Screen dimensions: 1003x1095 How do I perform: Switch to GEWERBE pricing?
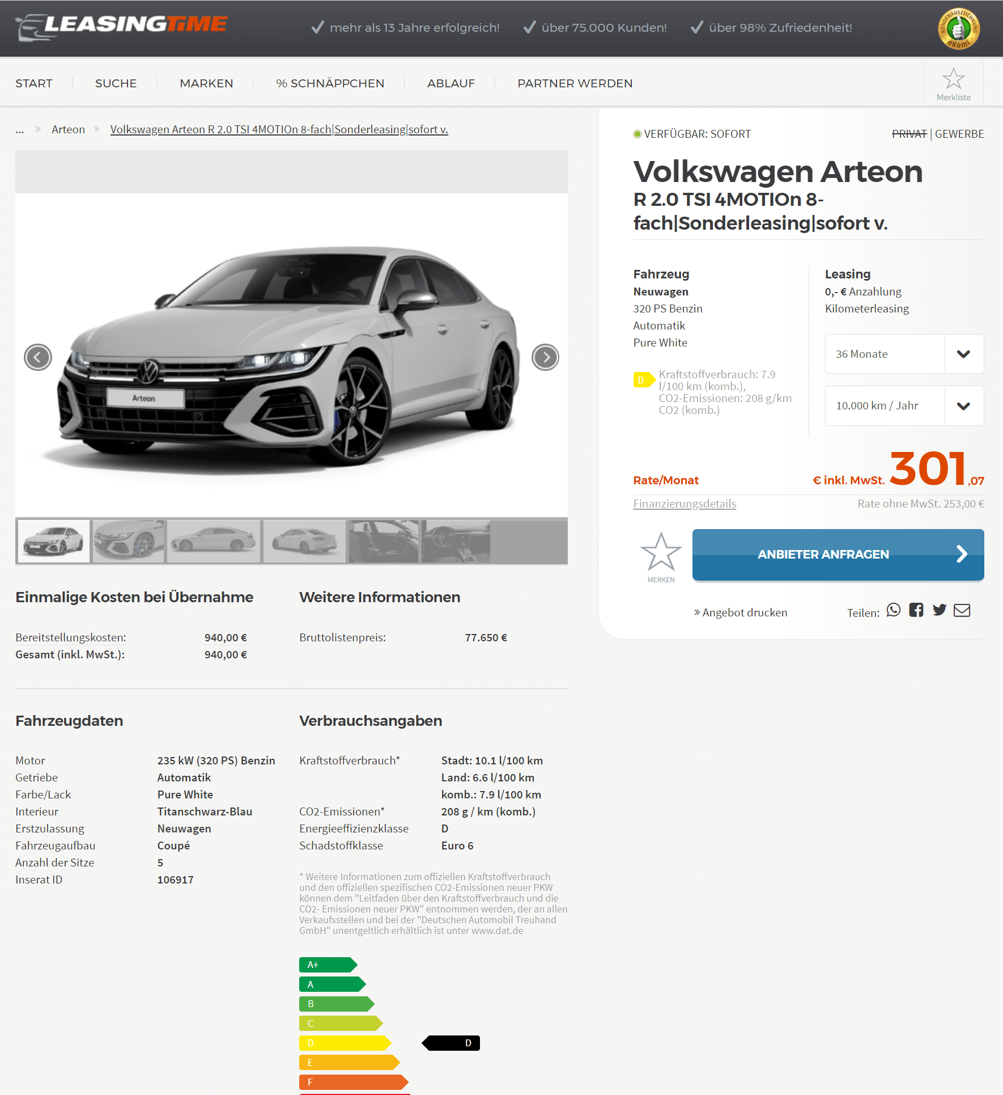(959, 134)
